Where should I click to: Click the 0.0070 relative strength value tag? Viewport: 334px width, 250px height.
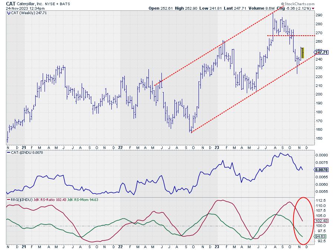(x=321, y=169)
